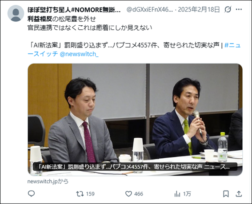Viewport: 252px width, 204px height.
Task: View tweet analytics bar chart icon
Action: 177,194
